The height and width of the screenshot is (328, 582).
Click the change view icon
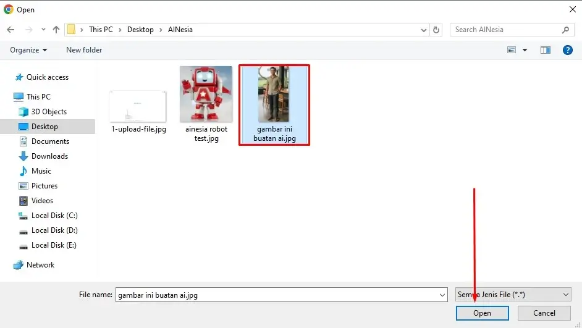pyautogui.click(x=512, y=50)
